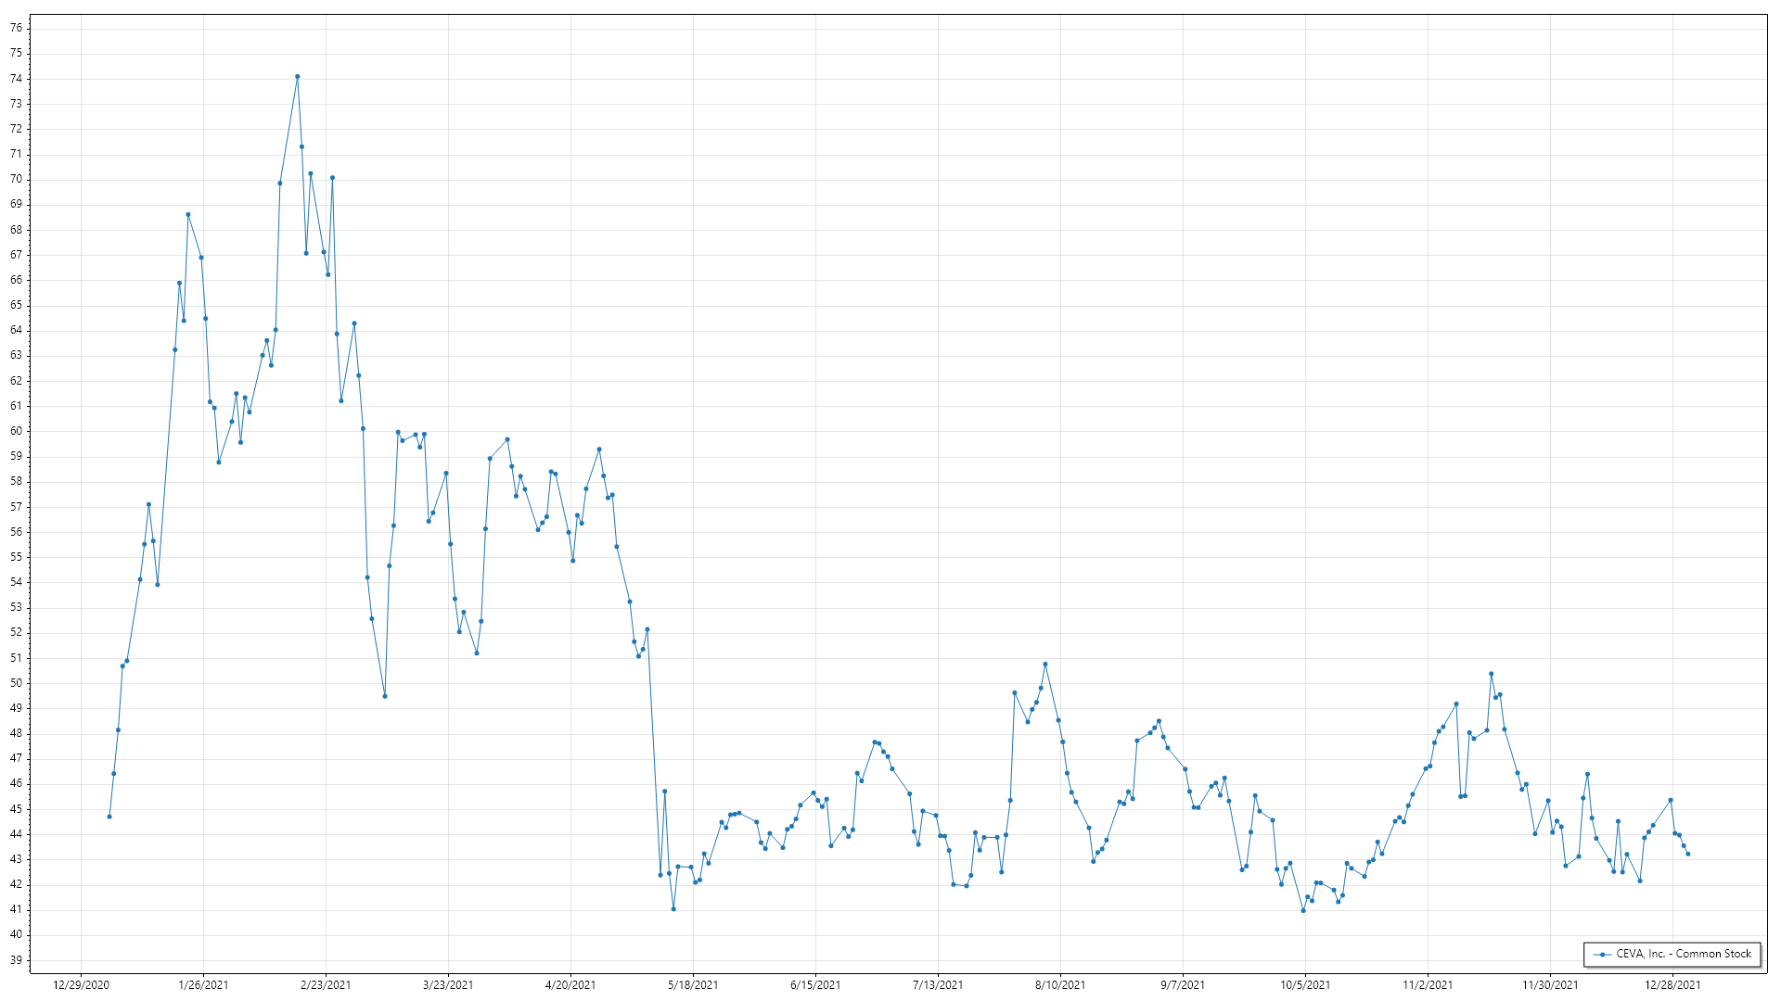The height and width of the screenshot is (1001, 1781).
Task: Click the 11/30/2021 x-axis date label
Action: click(1550, 985)
